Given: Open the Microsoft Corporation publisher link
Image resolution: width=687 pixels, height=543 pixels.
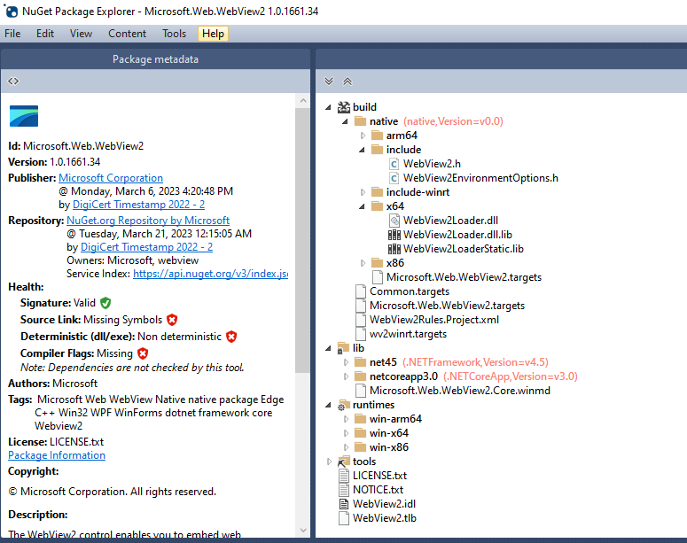Looking at the screenshot, I should point(111,178).
